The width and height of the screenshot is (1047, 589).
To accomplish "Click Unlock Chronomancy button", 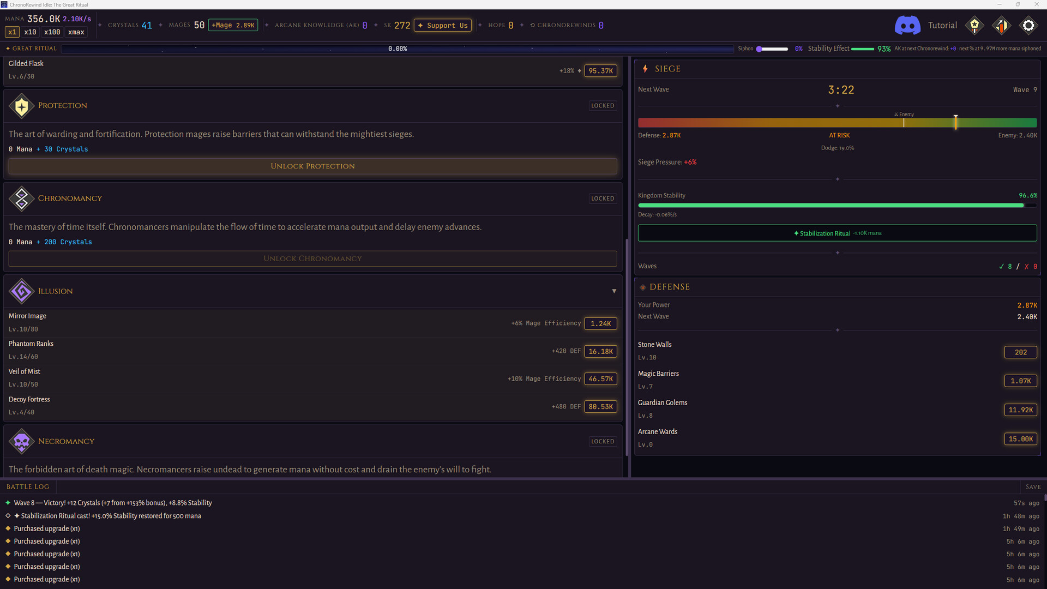I will tap(312, 259).
